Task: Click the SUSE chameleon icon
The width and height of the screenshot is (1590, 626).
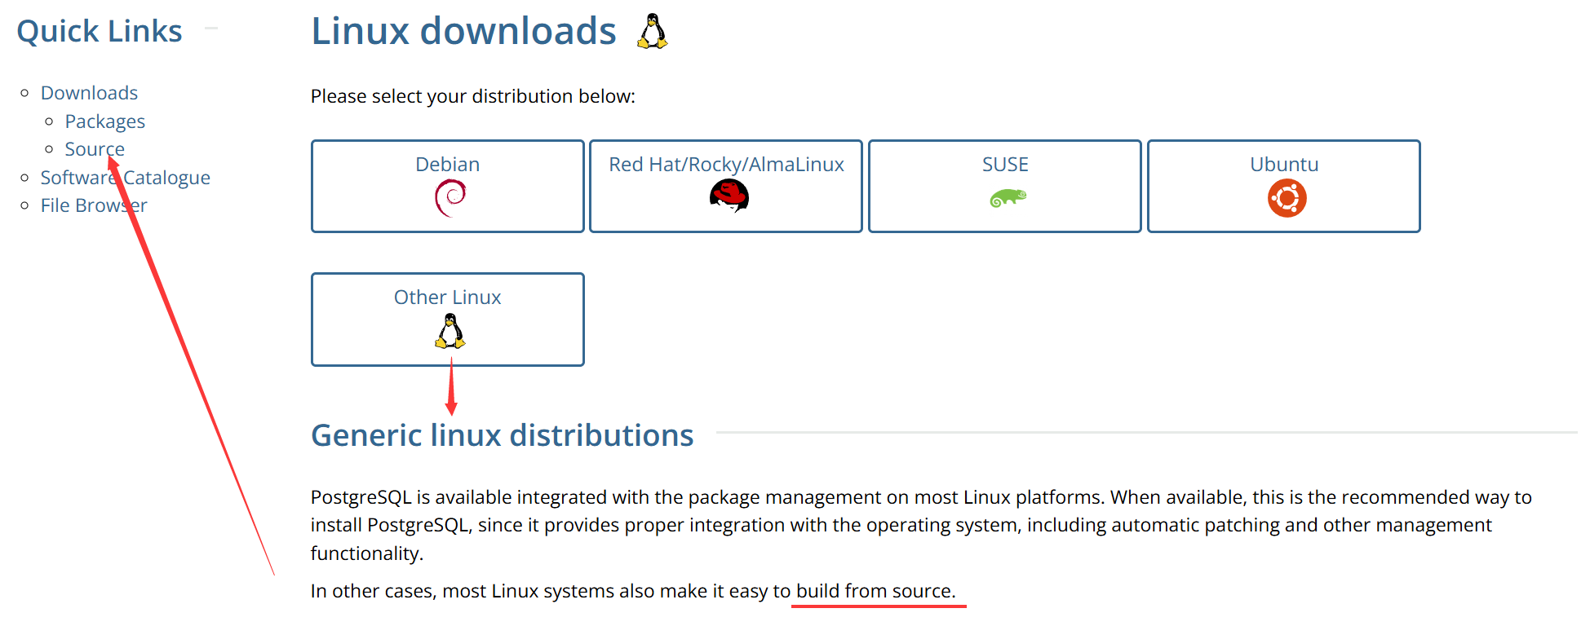Action: pos(1008,198)
